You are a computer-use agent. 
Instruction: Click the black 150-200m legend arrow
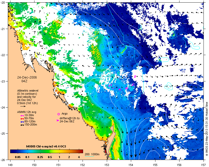(x=22, y=125)
